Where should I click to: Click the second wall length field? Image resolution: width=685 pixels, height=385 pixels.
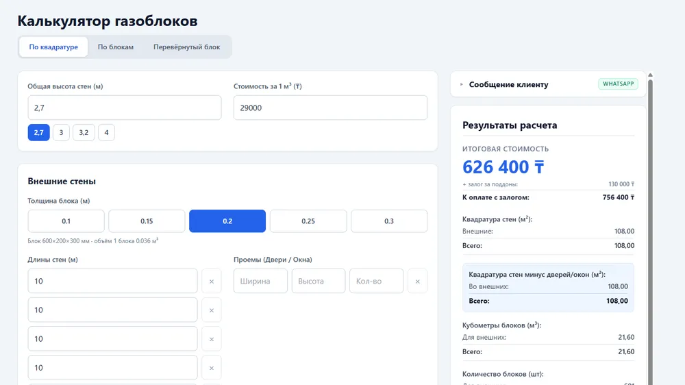click(x=113, y=310)
